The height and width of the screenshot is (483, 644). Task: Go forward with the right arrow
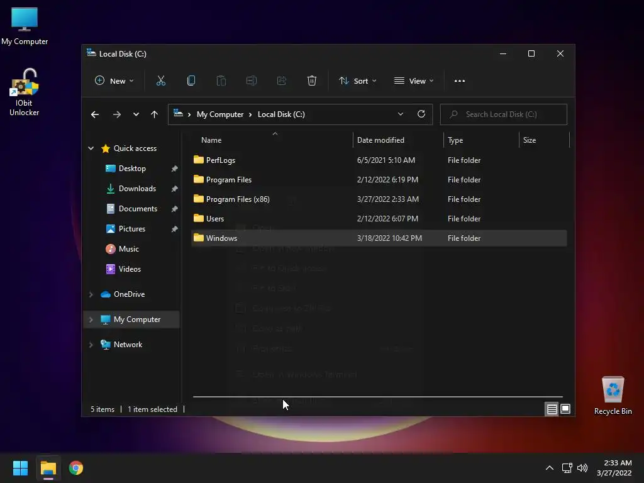coord(116,114)
